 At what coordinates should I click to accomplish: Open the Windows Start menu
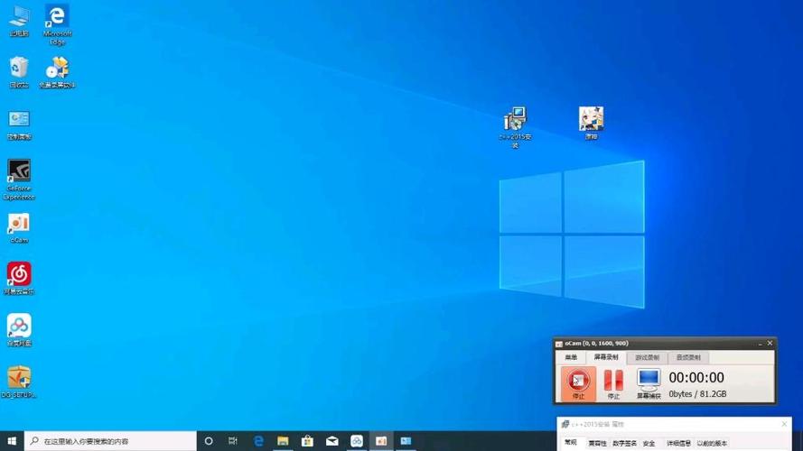(12, 441)
